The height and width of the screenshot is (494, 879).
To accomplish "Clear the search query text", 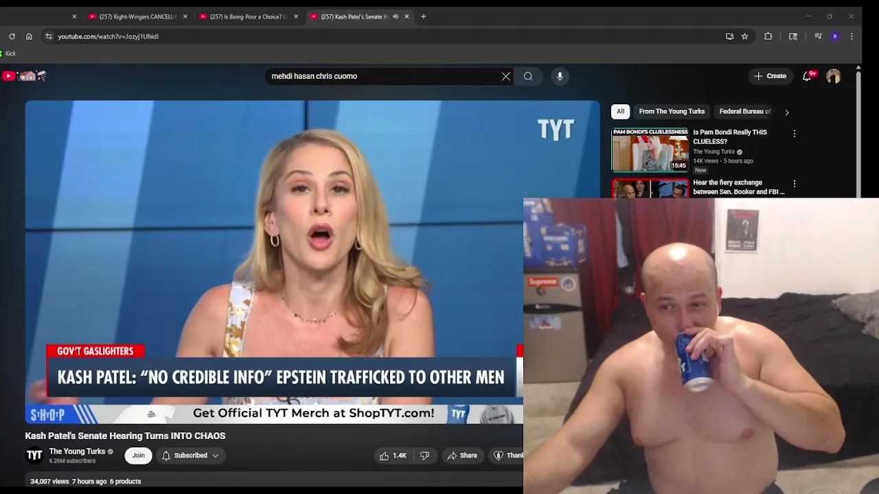I will click(506, 76).
